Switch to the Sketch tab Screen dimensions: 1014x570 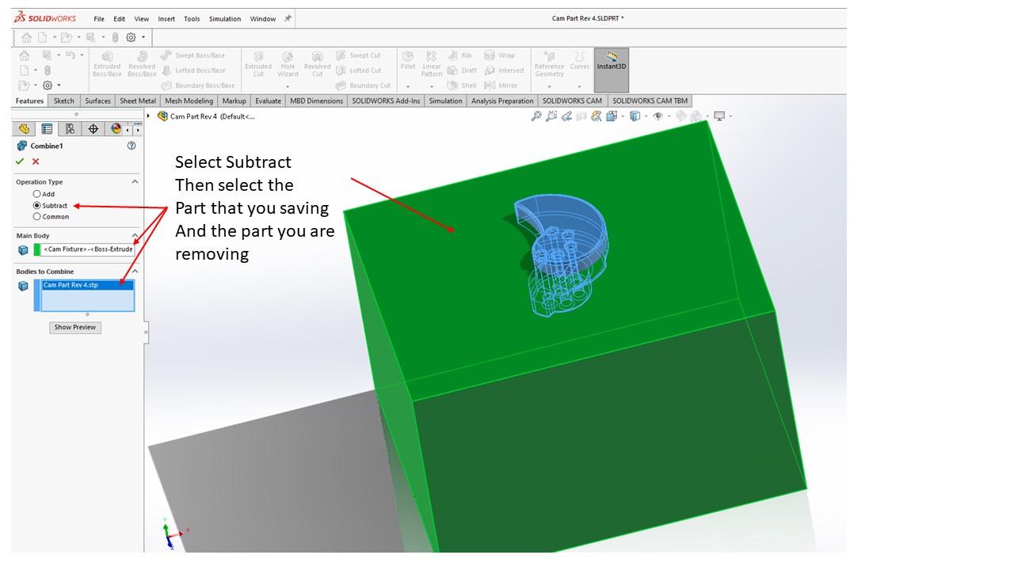click(63, 101)
